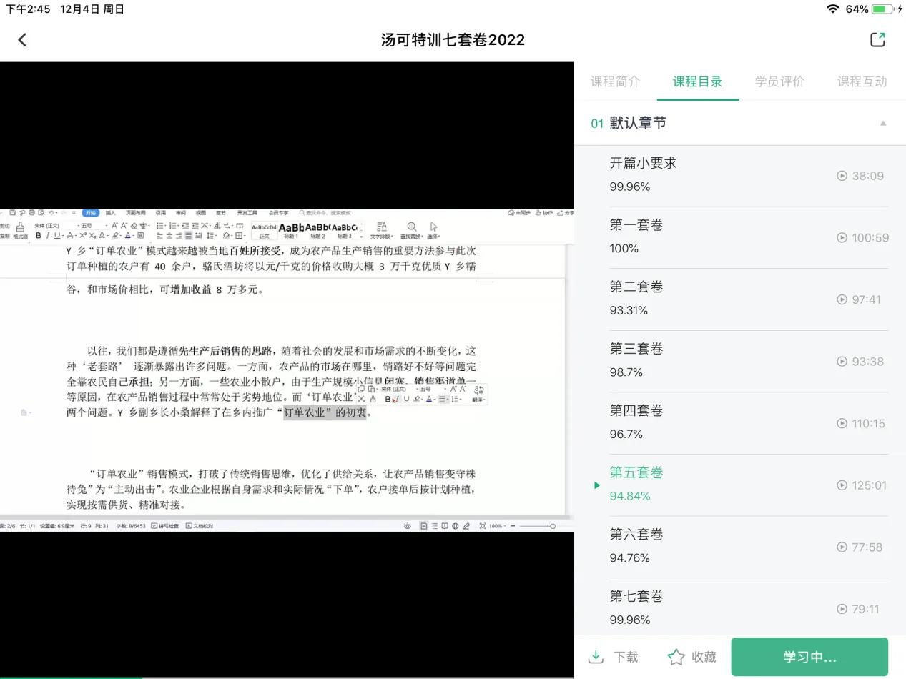This screenshot has height=679, width=906.
Task: Click the font color (A) icon
Action: click(127, 236)
